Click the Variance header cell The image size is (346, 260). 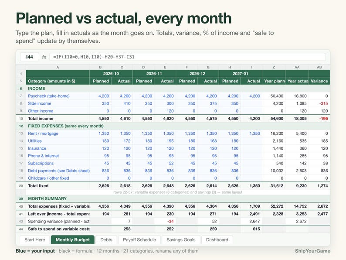tap(319, 81)
